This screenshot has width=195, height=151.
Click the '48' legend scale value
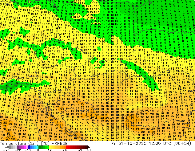point(89,150)
